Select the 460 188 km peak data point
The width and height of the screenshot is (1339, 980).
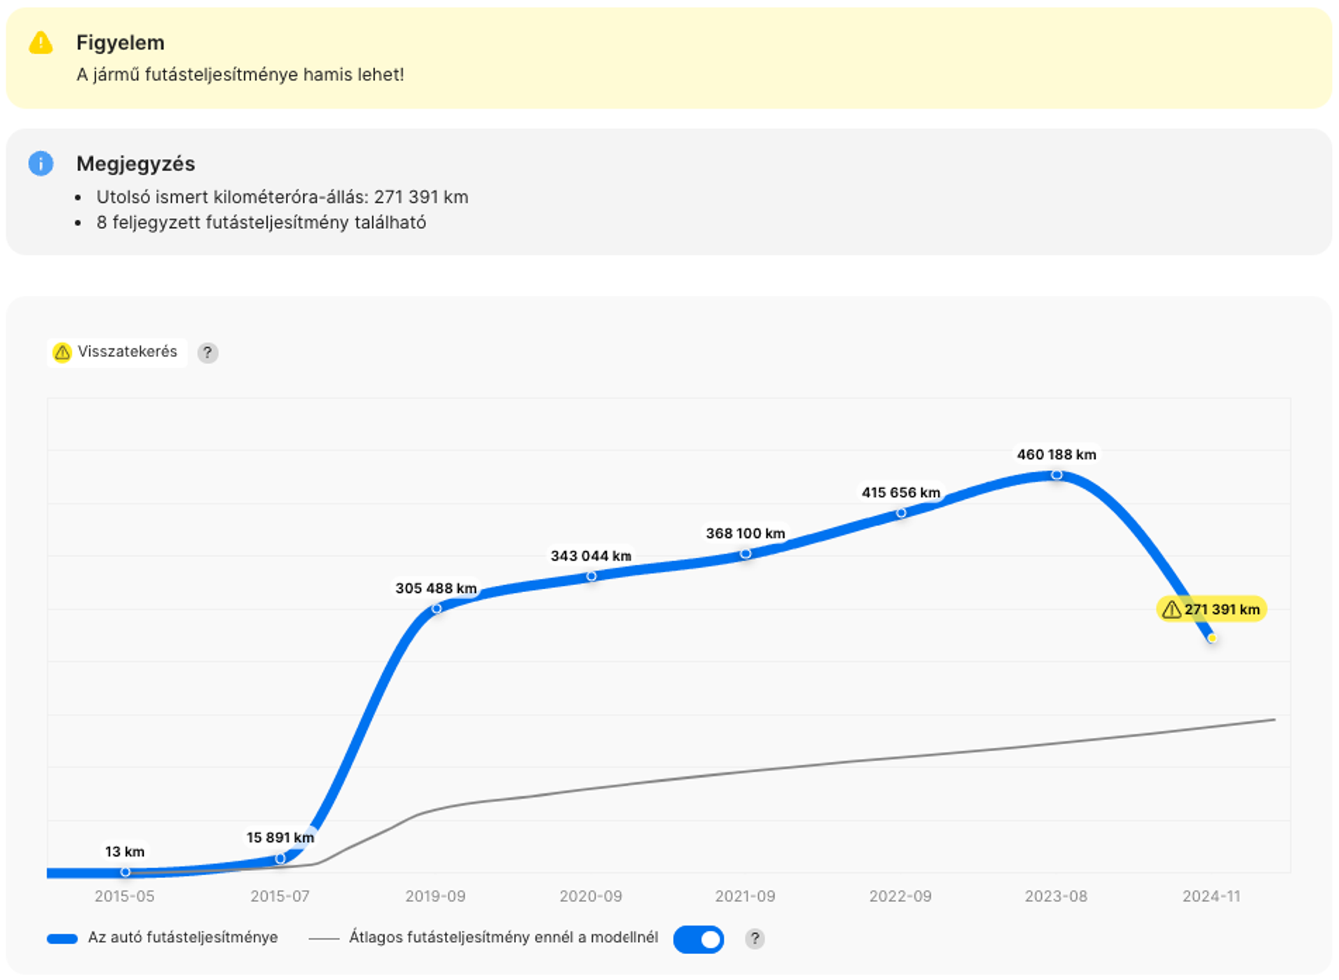click(1057, 475)
